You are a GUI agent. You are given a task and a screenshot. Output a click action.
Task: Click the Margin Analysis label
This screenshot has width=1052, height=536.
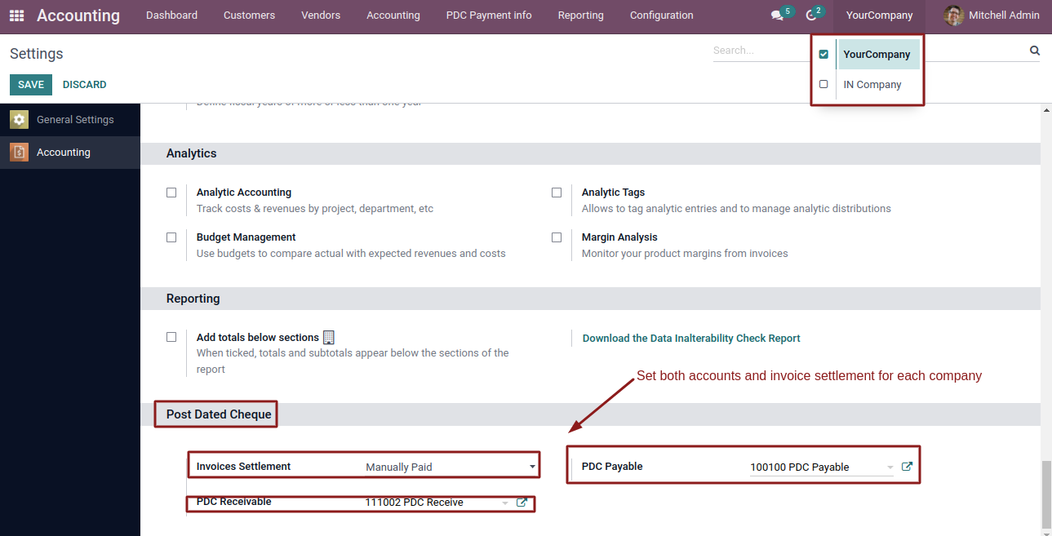[x=619, y=237]
